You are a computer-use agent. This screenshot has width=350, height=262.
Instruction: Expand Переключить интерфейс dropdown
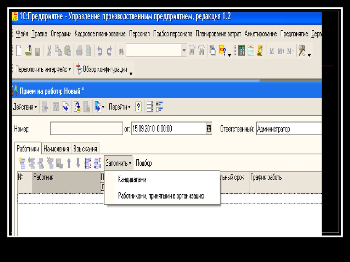(x=43, y=69)
